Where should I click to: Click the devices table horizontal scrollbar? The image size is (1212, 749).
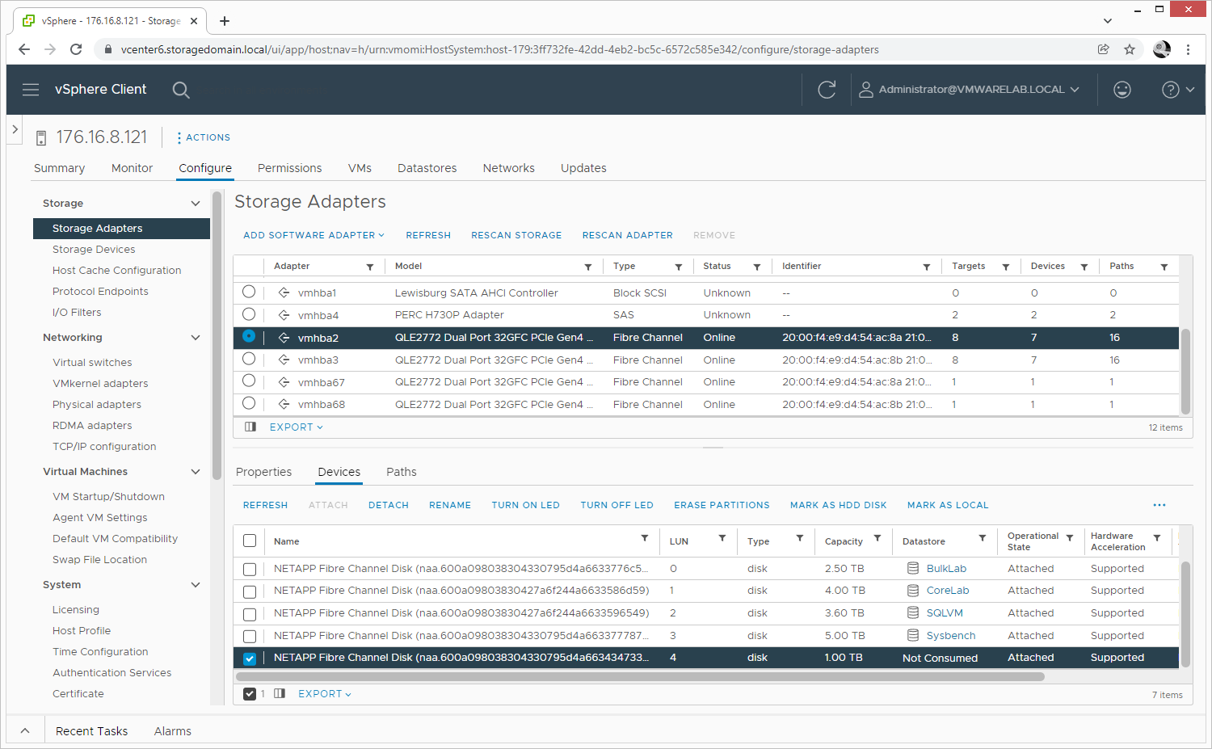coord(640,676)
